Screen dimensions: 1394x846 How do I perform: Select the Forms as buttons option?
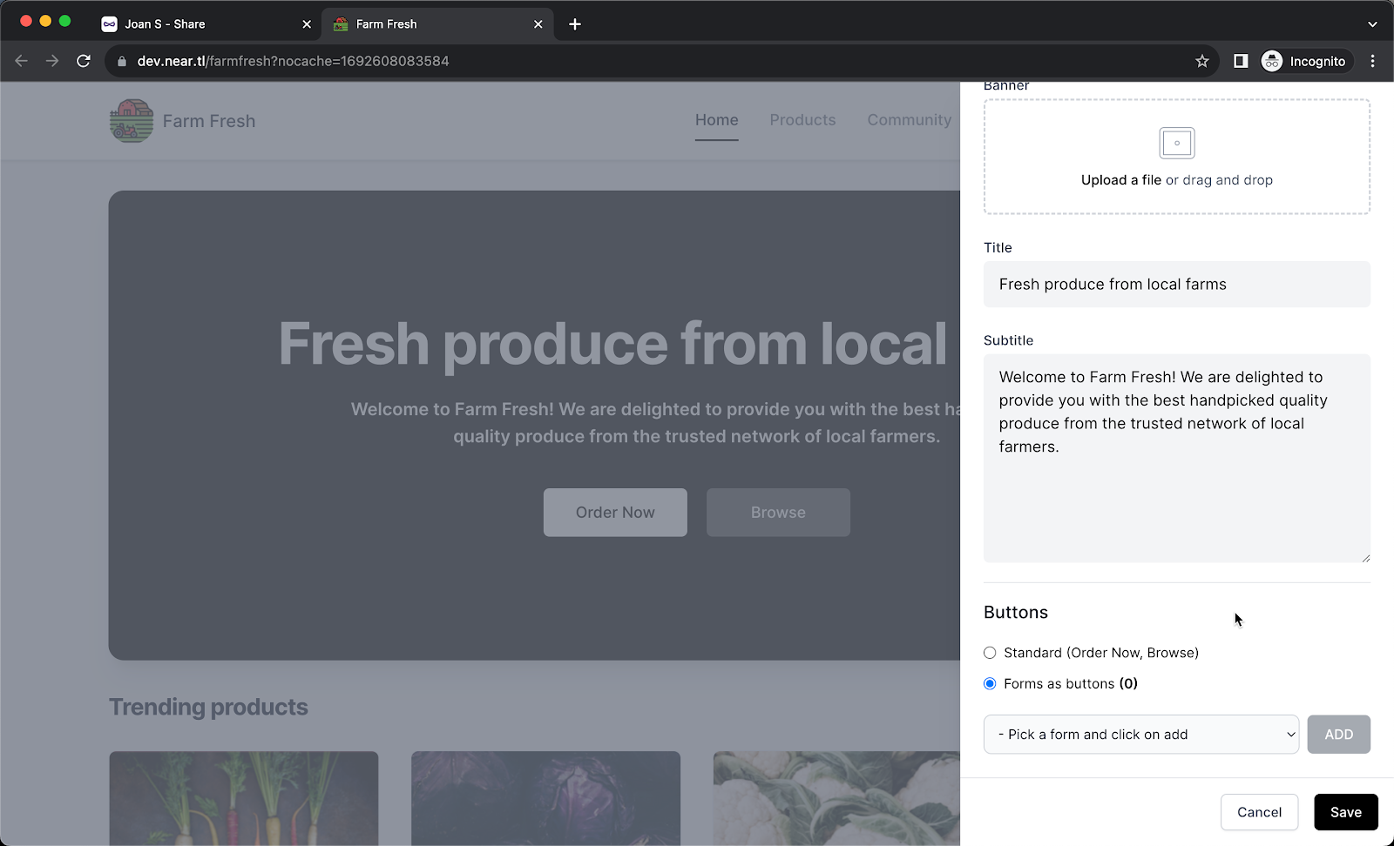pyautogui.click(x=990, y=683)
